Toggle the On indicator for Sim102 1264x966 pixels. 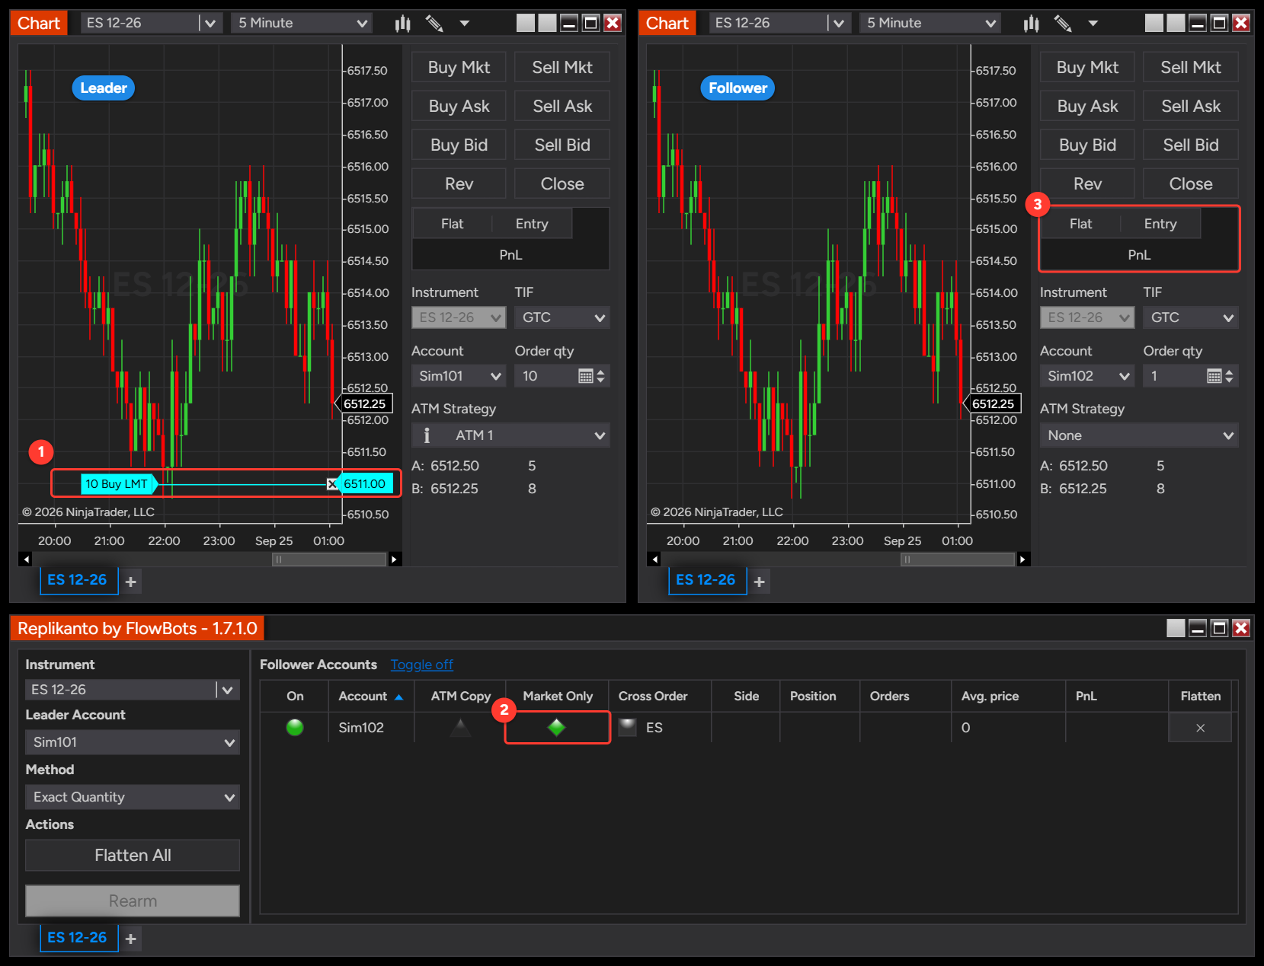coord(295,728)
